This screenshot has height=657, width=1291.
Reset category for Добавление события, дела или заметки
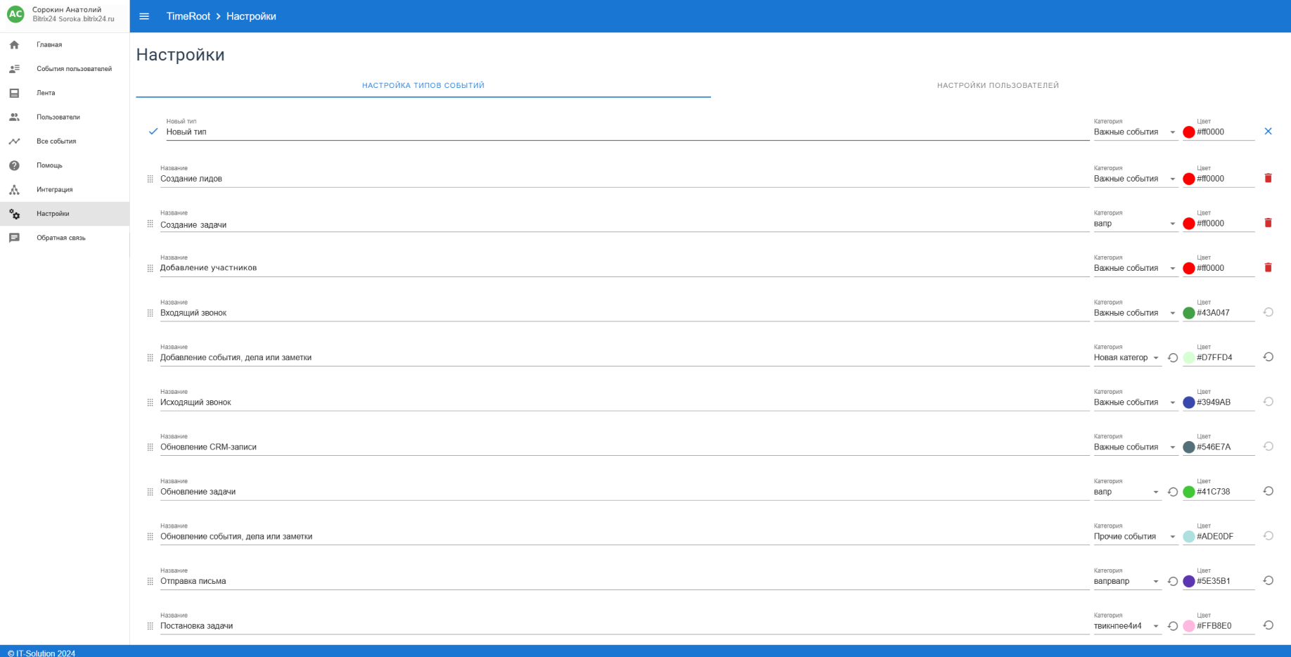pyautogui.click(x=1172, y=358)
